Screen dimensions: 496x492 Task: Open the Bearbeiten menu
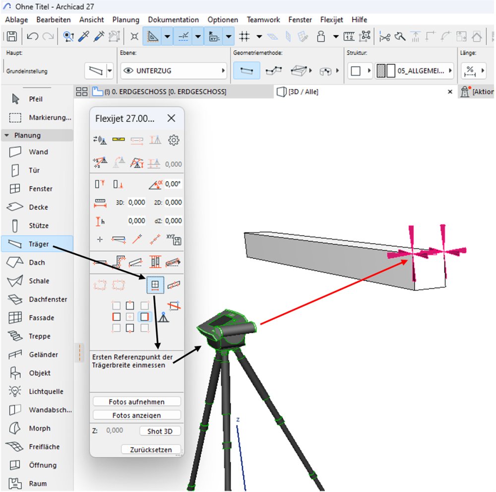(54, 20)
